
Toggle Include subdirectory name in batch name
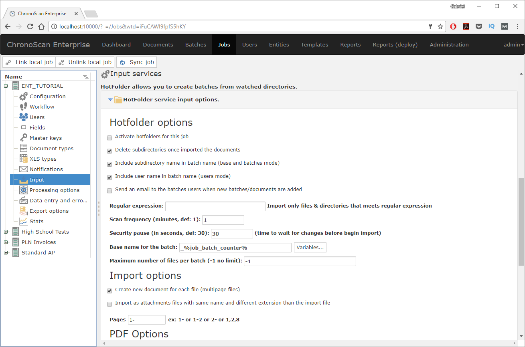click(x=109, y=164)
